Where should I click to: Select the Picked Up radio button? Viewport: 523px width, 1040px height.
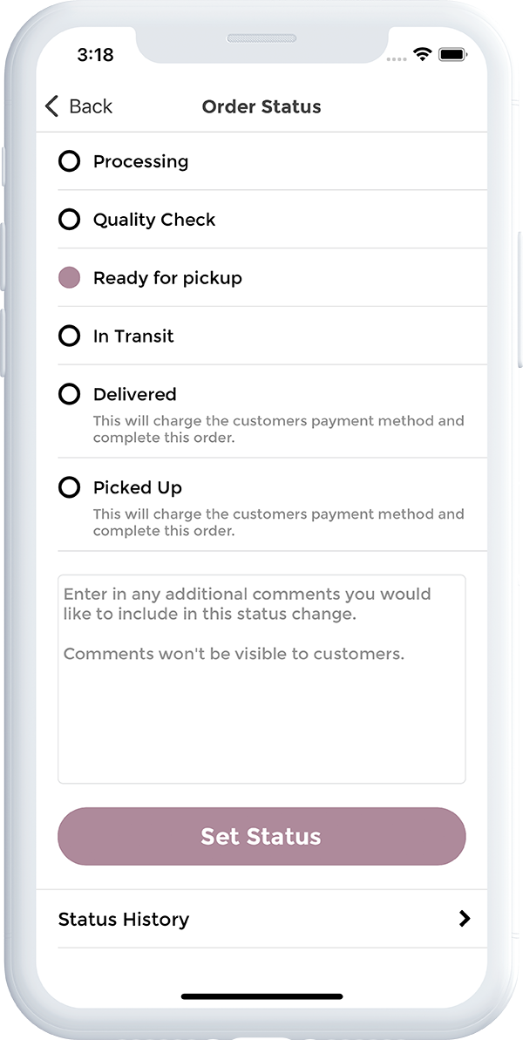pos(69,487)
